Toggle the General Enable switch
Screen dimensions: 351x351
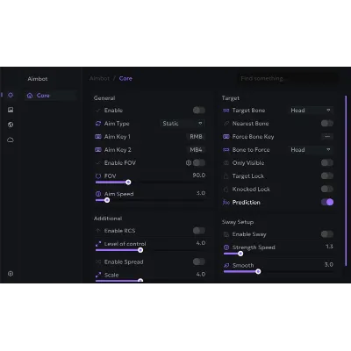[x=199, y=111]
